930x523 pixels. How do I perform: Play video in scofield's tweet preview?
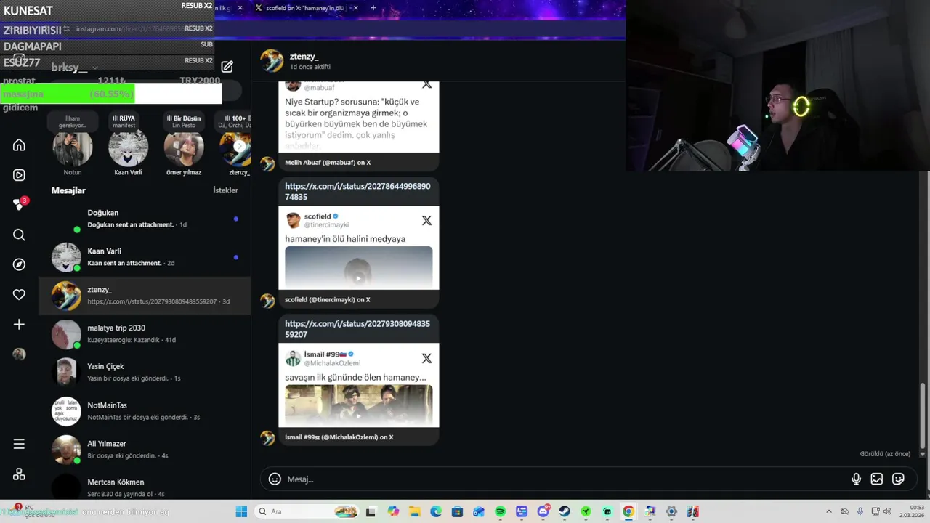[x=358, y=277]
